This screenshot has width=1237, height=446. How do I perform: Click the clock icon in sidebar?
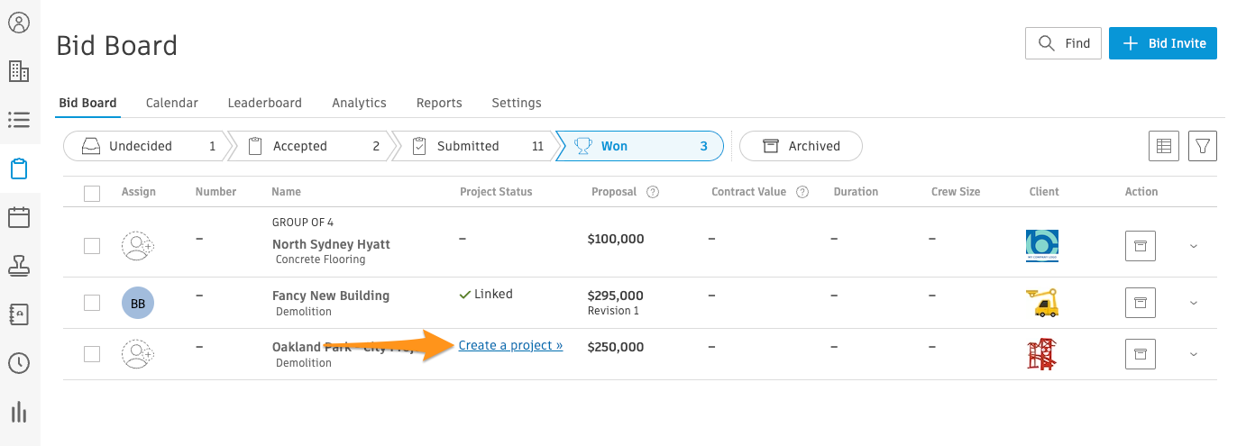click(19, 363)
